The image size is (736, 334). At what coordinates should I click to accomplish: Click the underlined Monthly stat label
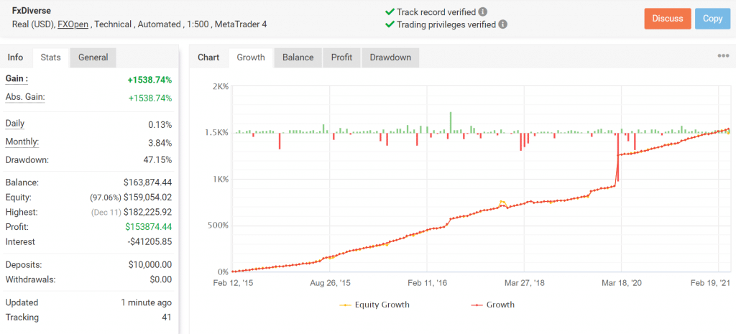click(x=22, y=142)
